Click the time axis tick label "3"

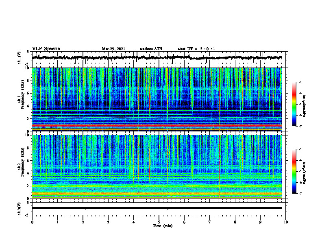coord(108,222)
